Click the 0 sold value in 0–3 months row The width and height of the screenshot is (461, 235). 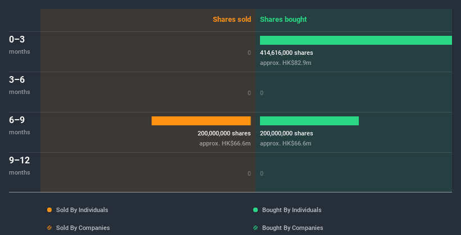(x=249, y=53)
